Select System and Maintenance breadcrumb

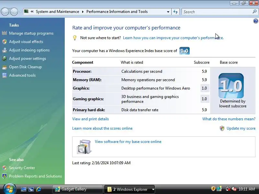57,12
